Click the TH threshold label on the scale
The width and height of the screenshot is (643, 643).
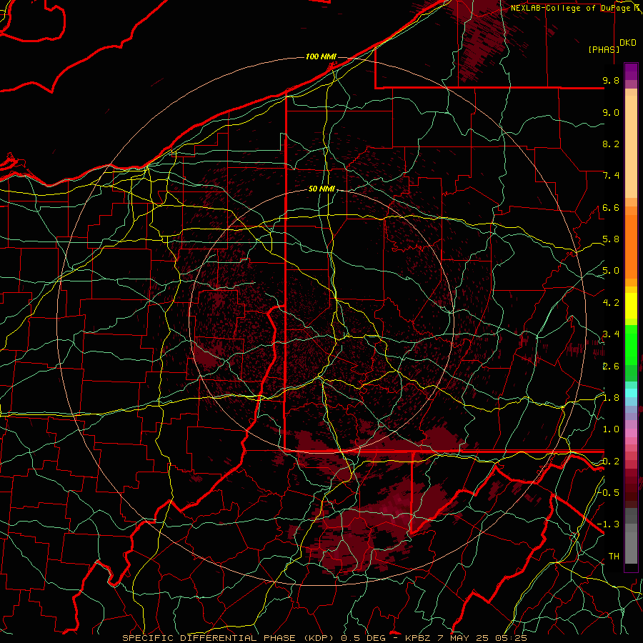(x=614, y=556)
